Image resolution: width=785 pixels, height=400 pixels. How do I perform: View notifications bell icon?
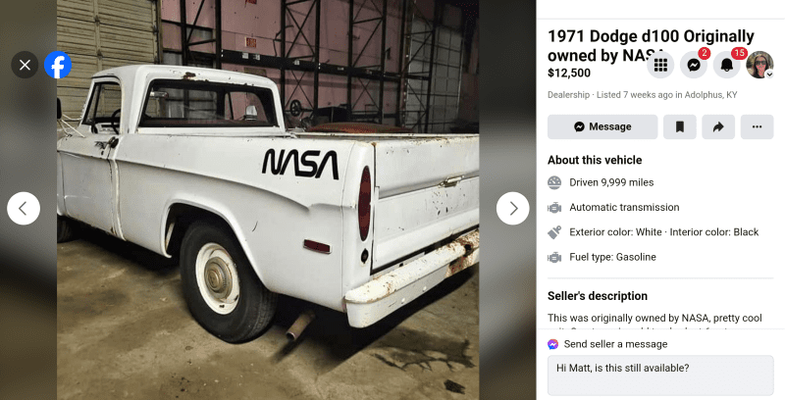point(727,66)
